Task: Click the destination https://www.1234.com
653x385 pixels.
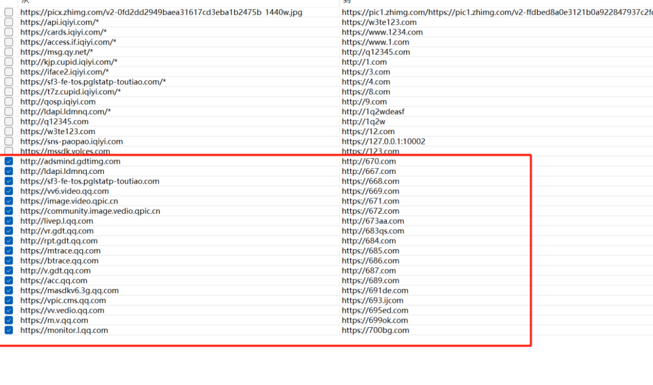Action: (x=382, y=32)
